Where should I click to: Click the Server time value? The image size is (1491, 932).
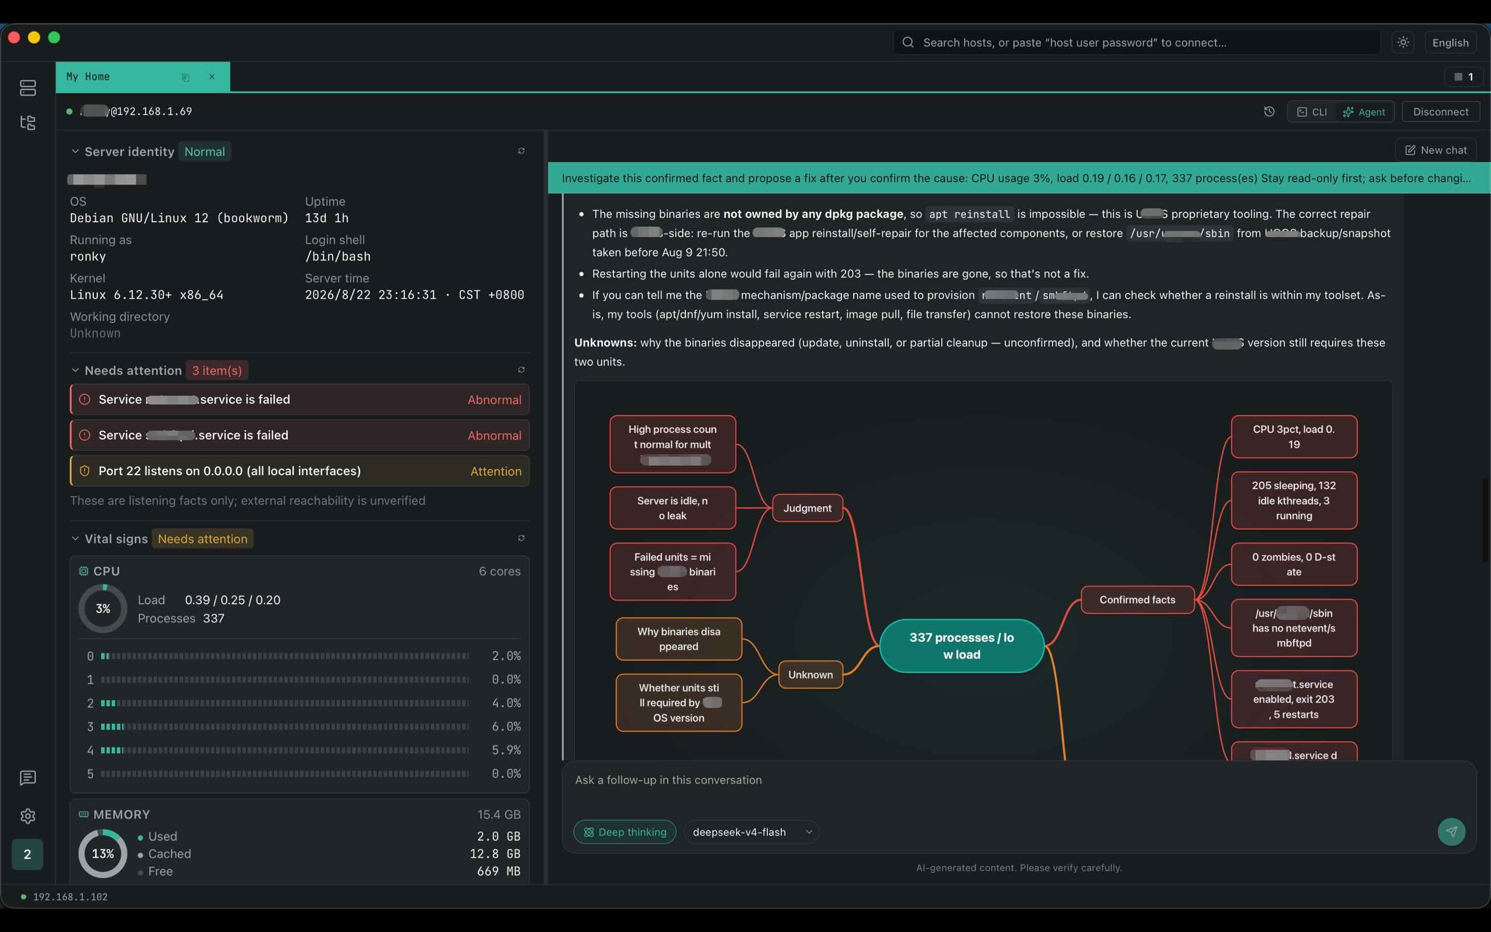pyautogui.click(x=415, y=295)
